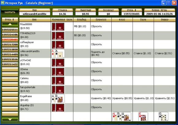Open hand 1597224106 from list
The image size is (178, 125).
coord(10,35)
